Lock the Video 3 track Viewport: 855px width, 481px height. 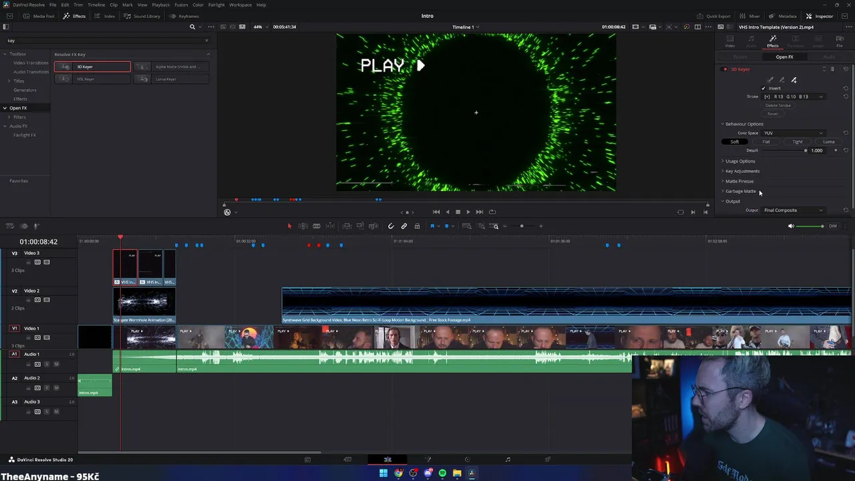(29, 262)
